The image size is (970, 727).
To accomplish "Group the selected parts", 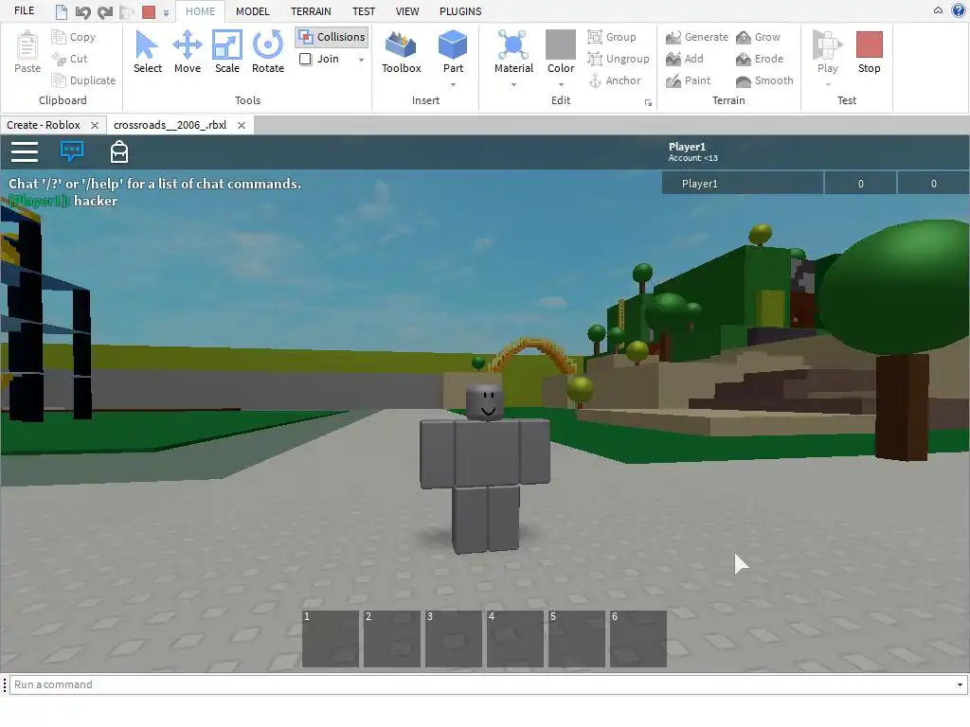I will (613, 37).
